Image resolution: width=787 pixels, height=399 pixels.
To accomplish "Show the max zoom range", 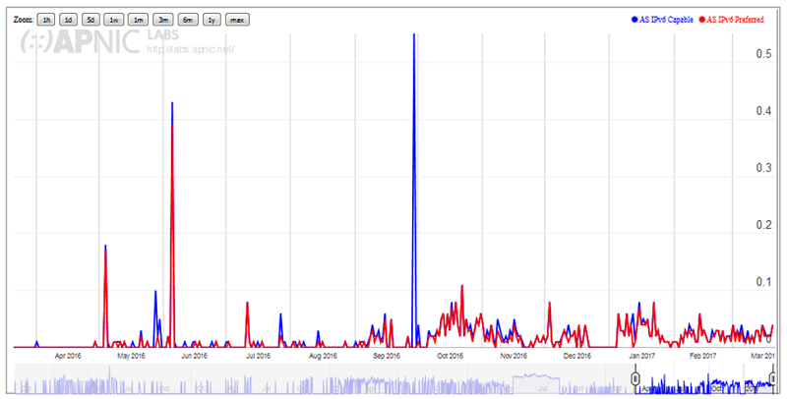I will pyautogui.click(x=236, y=20).
